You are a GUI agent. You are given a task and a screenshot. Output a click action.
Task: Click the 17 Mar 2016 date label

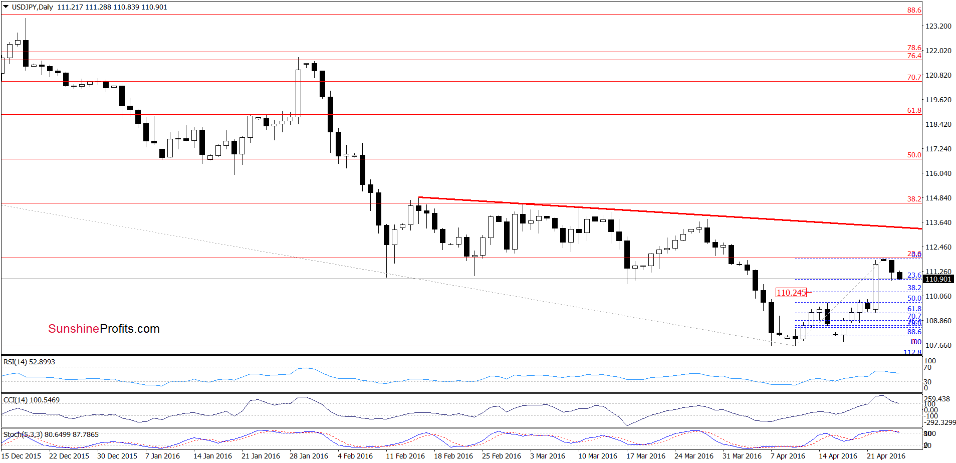(x=646, y=456)
